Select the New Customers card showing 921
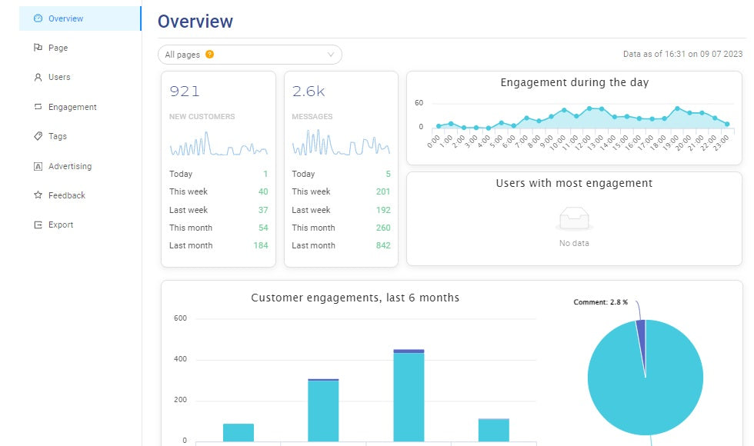The image size is (754, 446). pyautogui.click(x=218, y=169)
